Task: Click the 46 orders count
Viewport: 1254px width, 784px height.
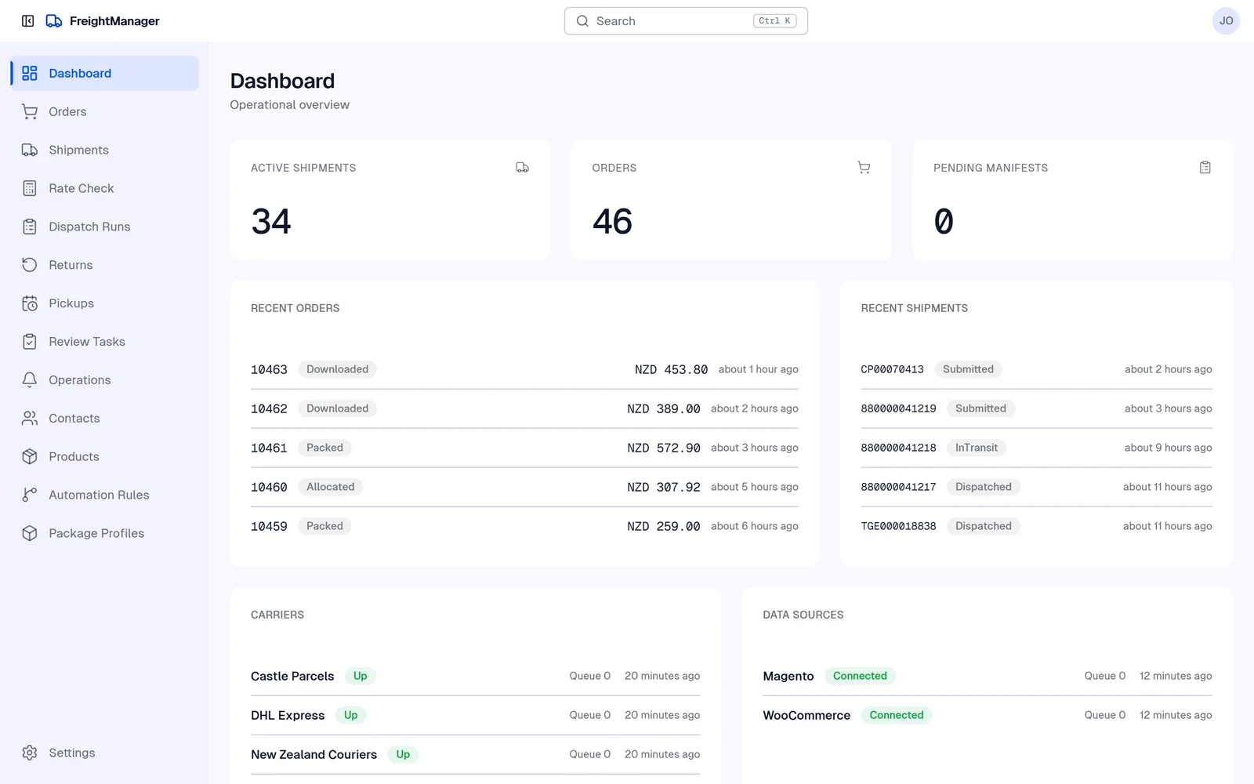Action: tap(613, 221)
